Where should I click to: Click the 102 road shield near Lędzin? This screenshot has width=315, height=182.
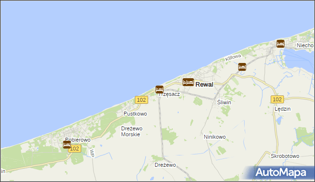click(x=278, y=99)
